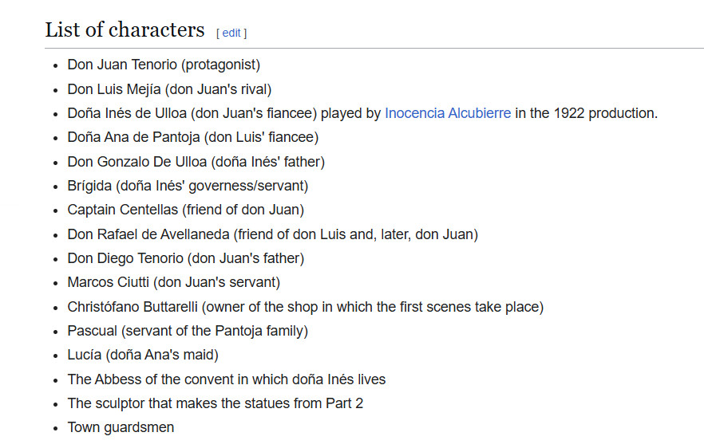
Task: Select the Doña Ana de Pantoja entry
Action: (192, 137)
